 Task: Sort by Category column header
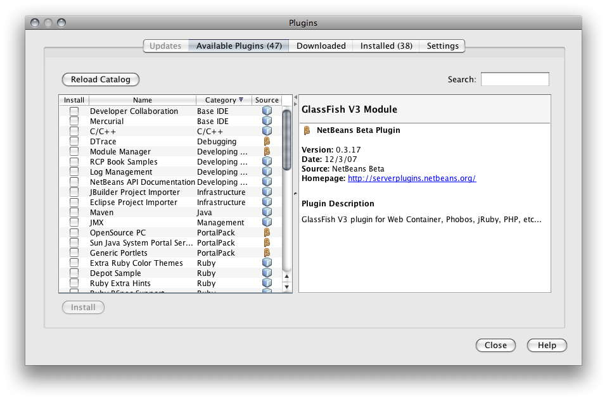point(224,100)
